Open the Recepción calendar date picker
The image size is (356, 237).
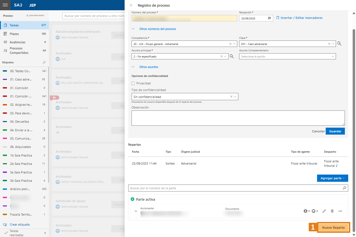pyautogui.click(x=269, y=18)
